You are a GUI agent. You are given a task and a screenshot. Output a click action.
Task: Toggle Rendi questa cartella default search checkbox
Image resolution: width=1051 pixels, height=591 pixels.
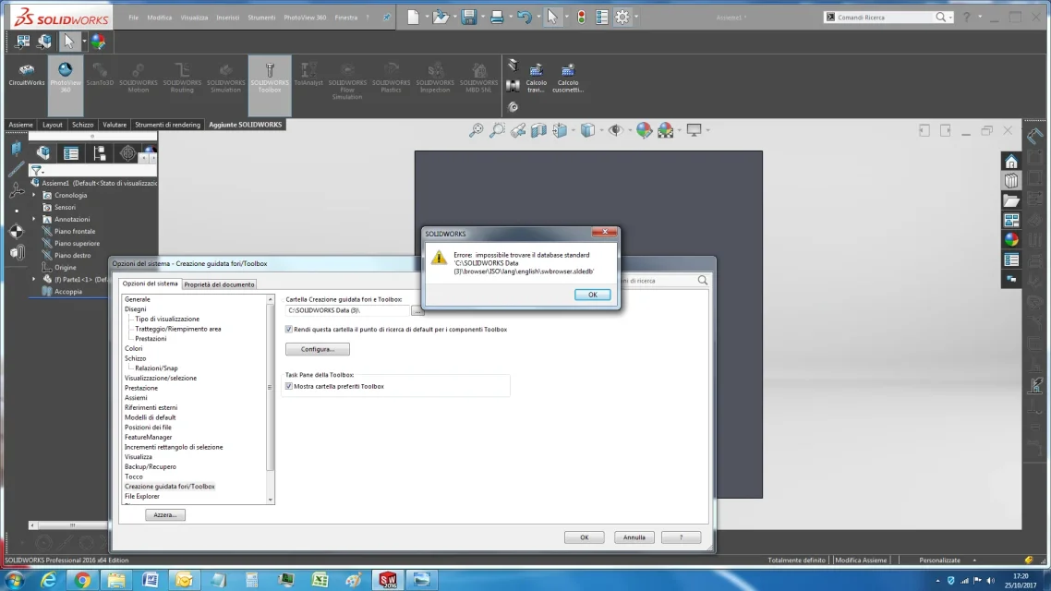pos(289,329)
